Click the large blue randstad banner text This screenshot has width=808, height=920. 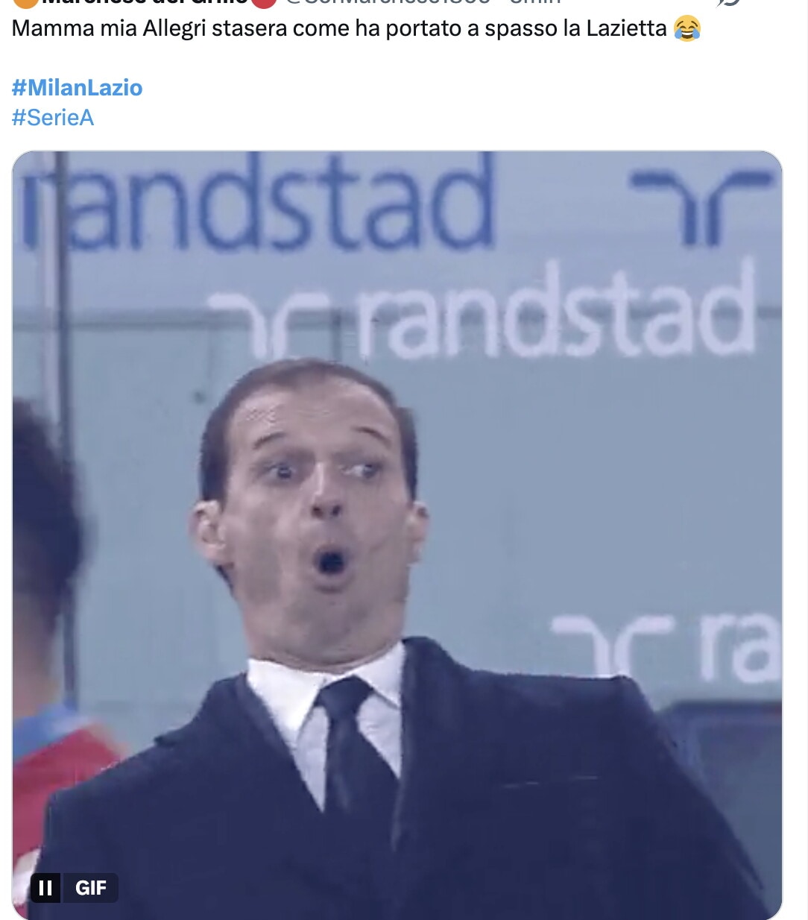tap(257, 203)
